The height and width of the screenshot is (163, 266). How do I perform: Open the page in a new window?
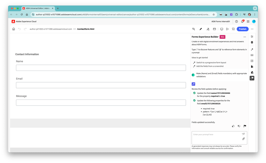[x=233, y=29]
